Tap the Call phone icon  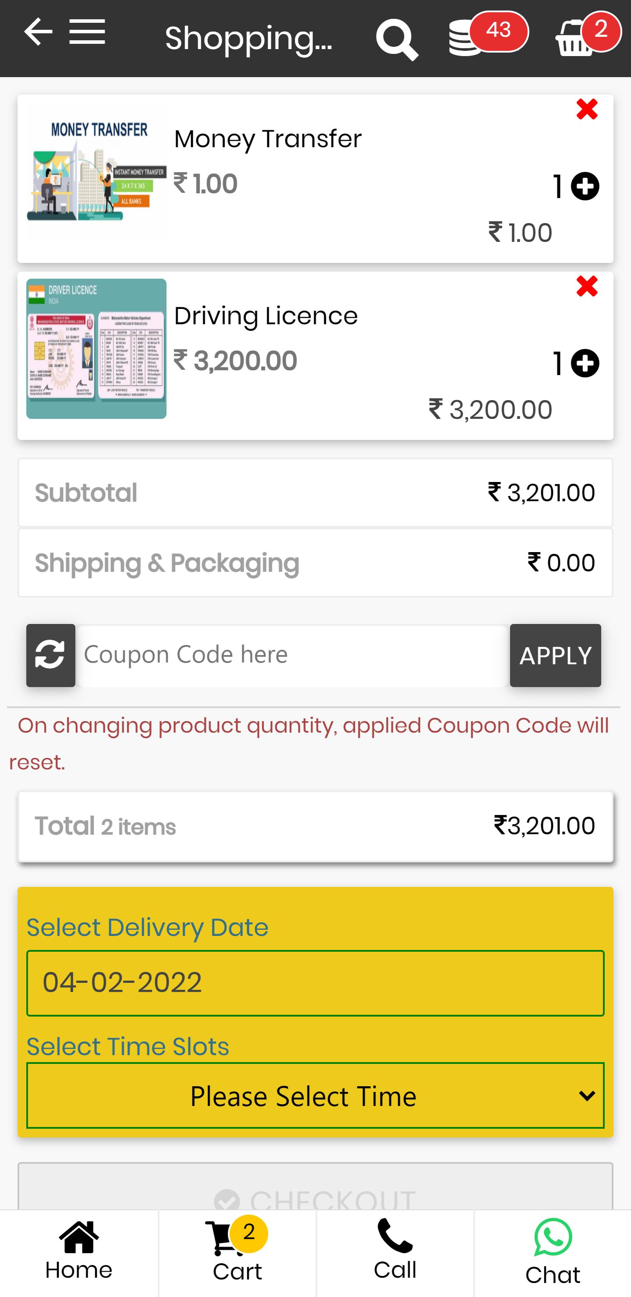[395, 1236]
